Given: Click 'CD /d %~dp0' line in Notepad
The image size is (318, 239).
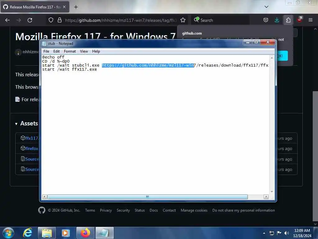Looking at the screenshot, I should 56,61.
